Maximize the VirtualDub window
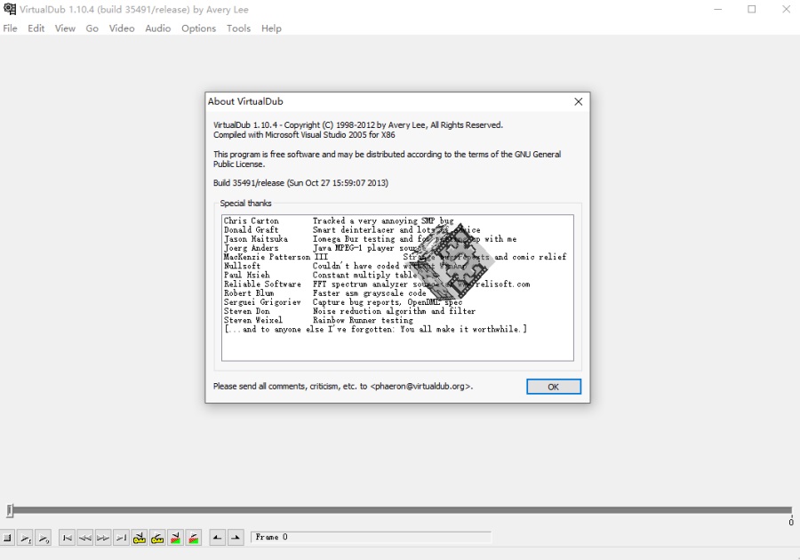Image resolution: width=800 pixels, height=560 pixels. [751, 9]
